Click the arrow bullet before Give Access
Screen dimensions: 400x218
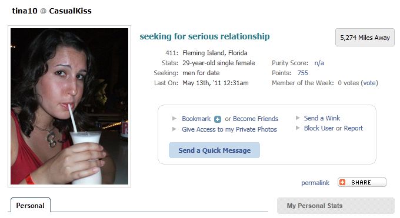pos(175,129)
